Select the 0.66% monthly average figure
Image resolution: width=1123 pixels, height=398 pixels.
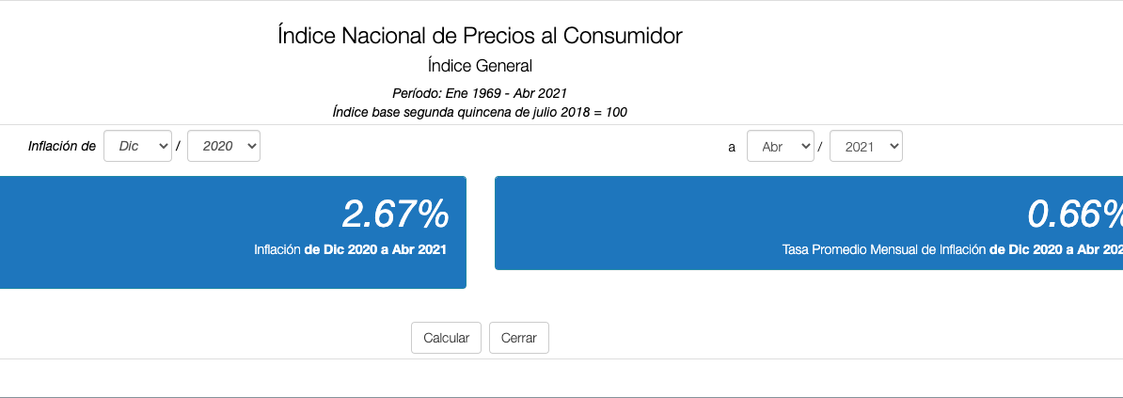click(1075, 214)
